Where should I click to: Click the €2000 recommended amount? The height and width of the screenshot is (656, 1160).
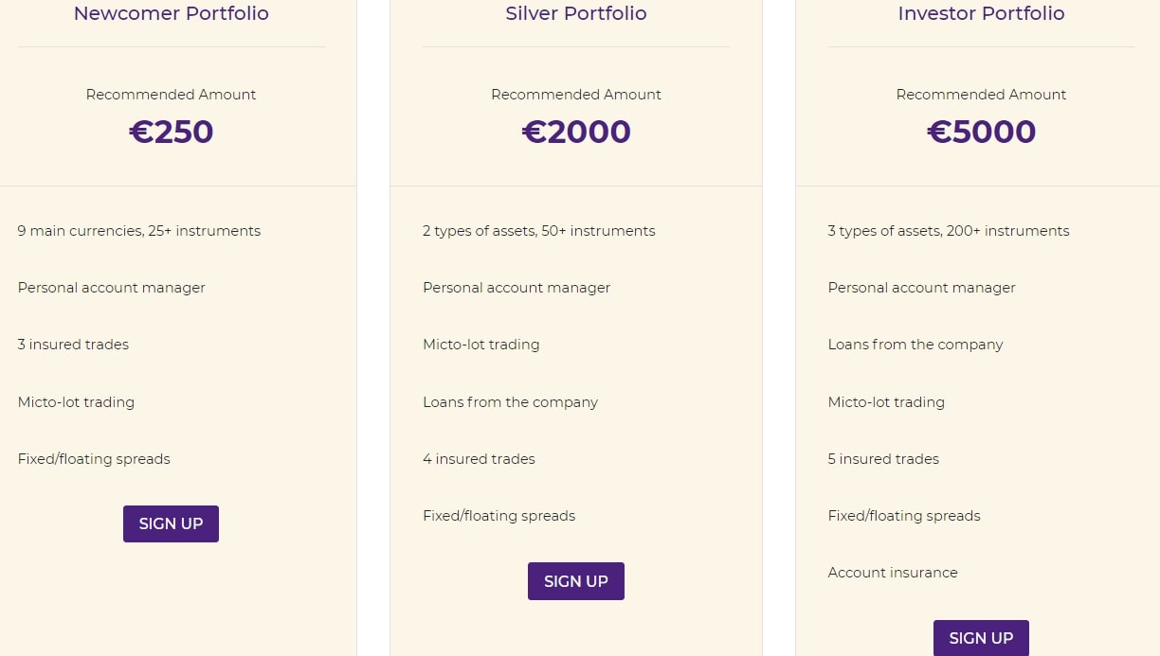click(576, 132)
